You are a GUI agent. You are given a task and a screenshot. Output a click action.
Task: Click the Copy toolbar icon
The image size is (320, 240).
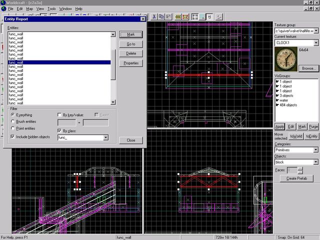161,17
